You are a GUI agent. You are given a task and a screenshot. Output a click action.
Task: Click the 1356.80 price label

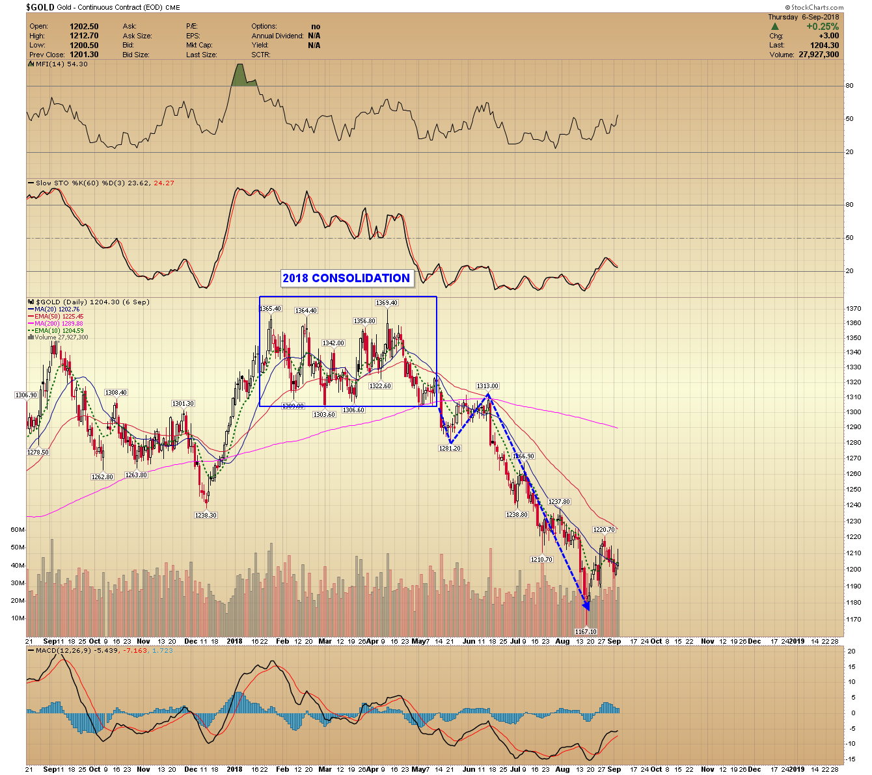pyautogui.click(x=364, y=321)
